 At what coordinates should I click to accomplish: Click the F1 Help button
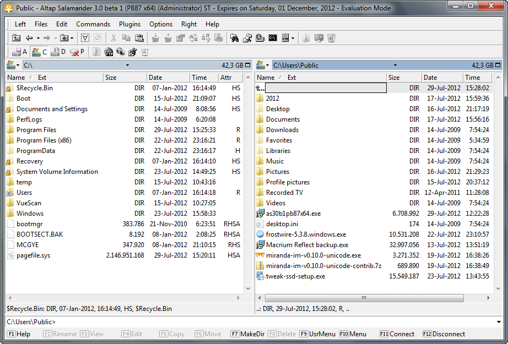point(19,334)
